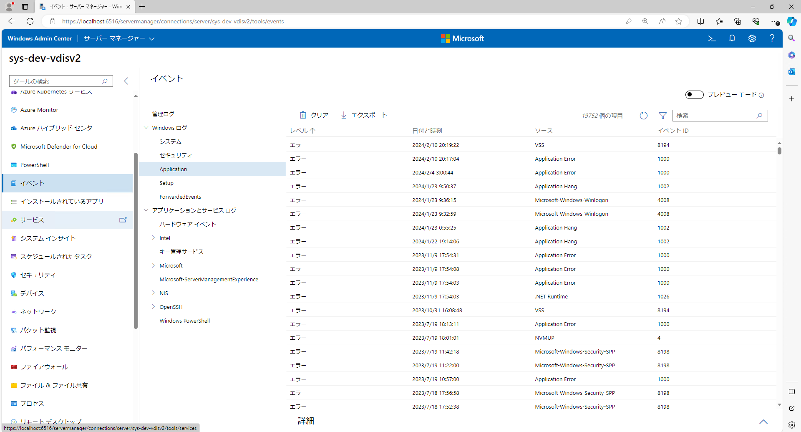Expand the 詳細 details pane
801x432 pixels.
click(x=763, y=422)
